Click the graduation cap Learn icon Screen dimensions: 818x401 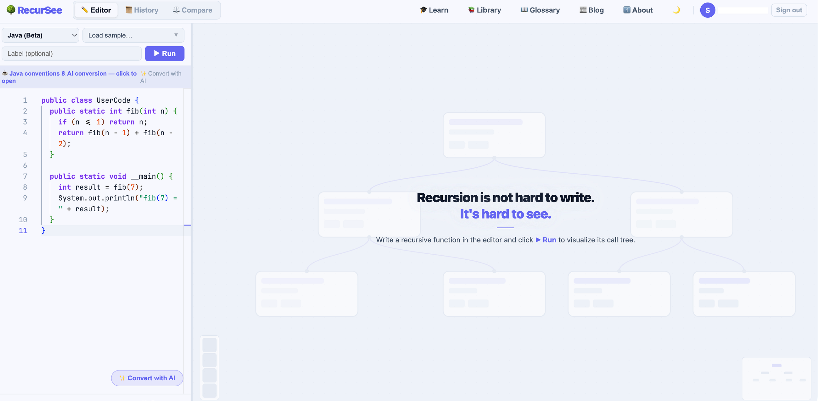(x=423, y=10)
